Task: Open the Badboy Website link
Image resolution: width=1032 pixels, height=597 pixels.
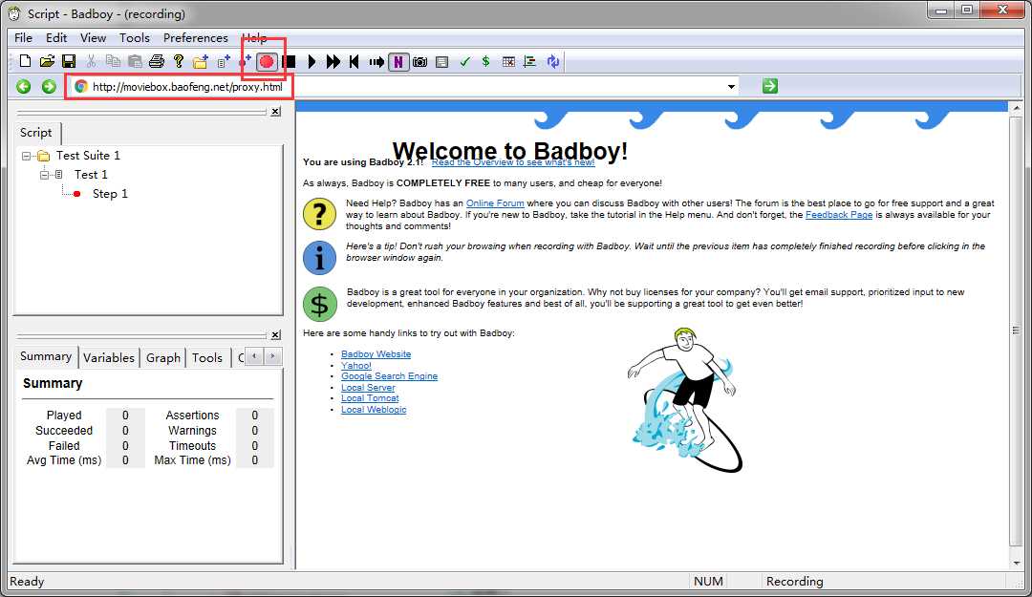Action: tap(376, 354)
